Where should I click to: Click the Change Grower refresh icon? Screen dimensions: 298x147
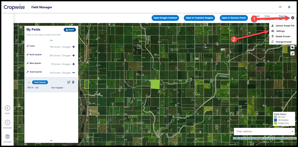(272, 42)
